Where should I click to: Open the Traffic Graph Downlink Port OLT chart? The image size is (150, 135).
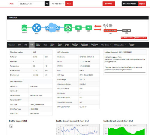[x=78, y=130]
